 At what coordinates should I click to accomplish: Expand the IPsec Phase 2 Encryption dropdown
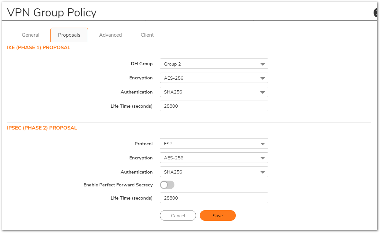(x=214, y=158)
